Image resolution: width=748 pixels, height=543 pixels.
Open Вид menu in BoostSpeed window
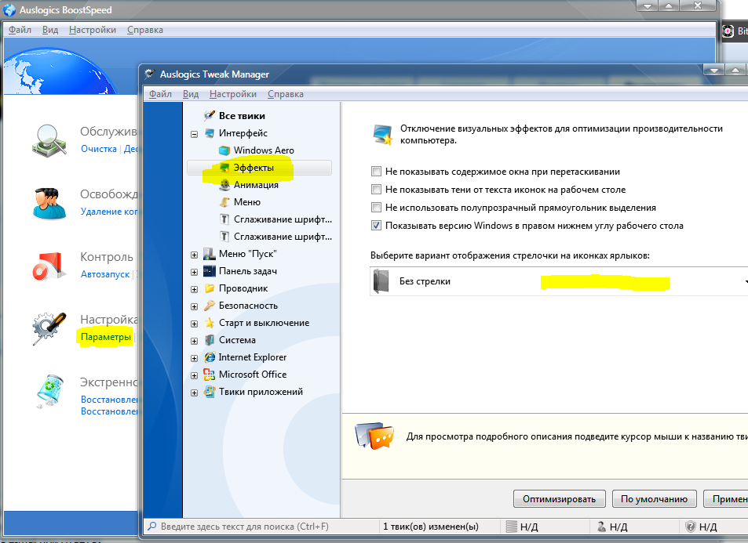point(50,30)
